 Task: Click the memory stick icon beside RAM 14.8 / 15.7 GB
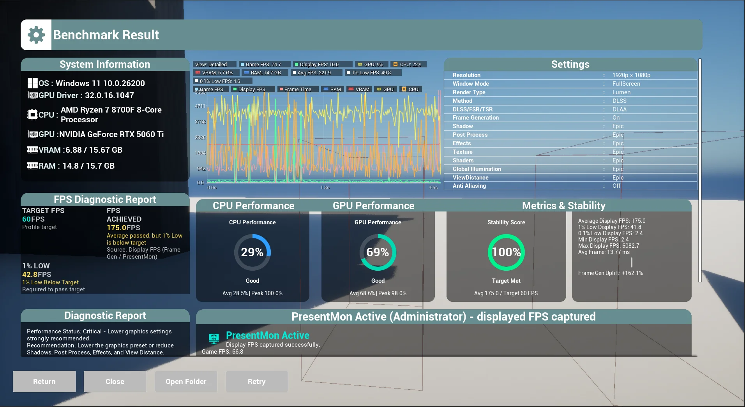(33, 166)
